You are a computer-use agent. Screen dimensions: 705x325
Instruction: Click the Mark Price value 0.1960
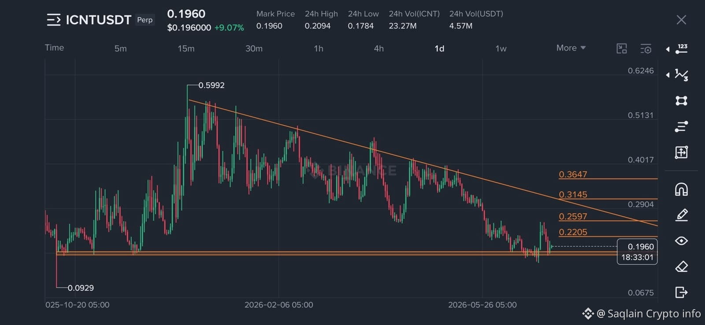tap(269, 26)
